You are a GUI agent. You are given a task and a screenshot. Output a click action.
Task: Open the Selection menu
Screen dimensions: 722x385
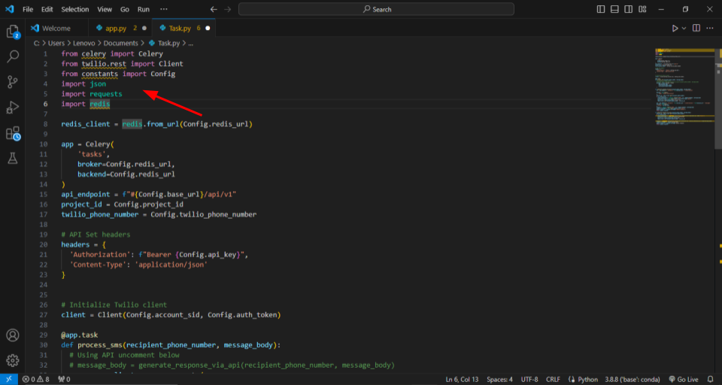(x=74, y=9)
